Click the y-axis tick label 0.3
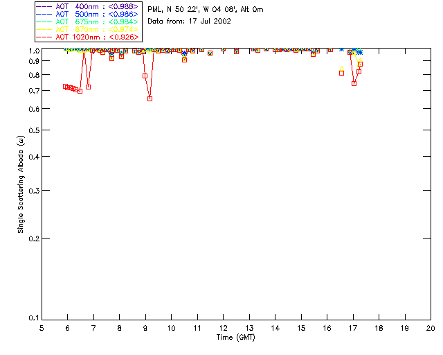 click(34, 191)
